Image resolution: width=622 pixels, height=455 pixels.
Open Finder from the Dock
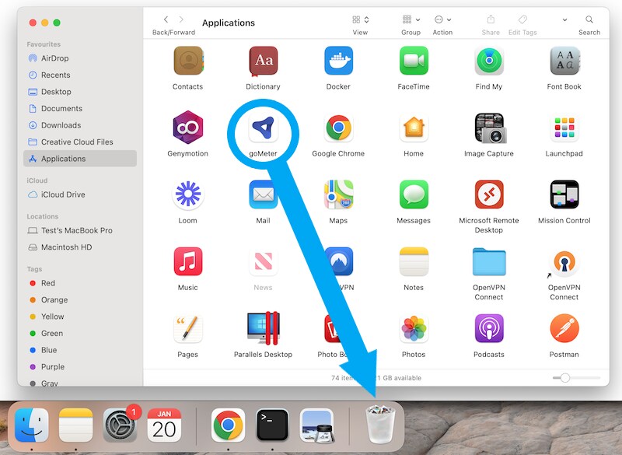click(x=32, y=425)
